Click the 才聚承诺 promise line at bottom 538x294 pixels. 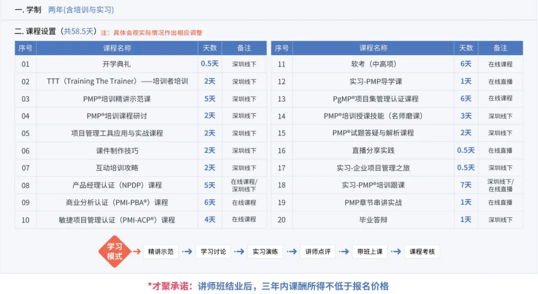[269, 286]
